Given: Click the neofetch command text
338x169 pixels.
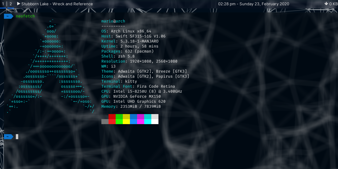Looking at the screenshot, I should pos(25,16).
